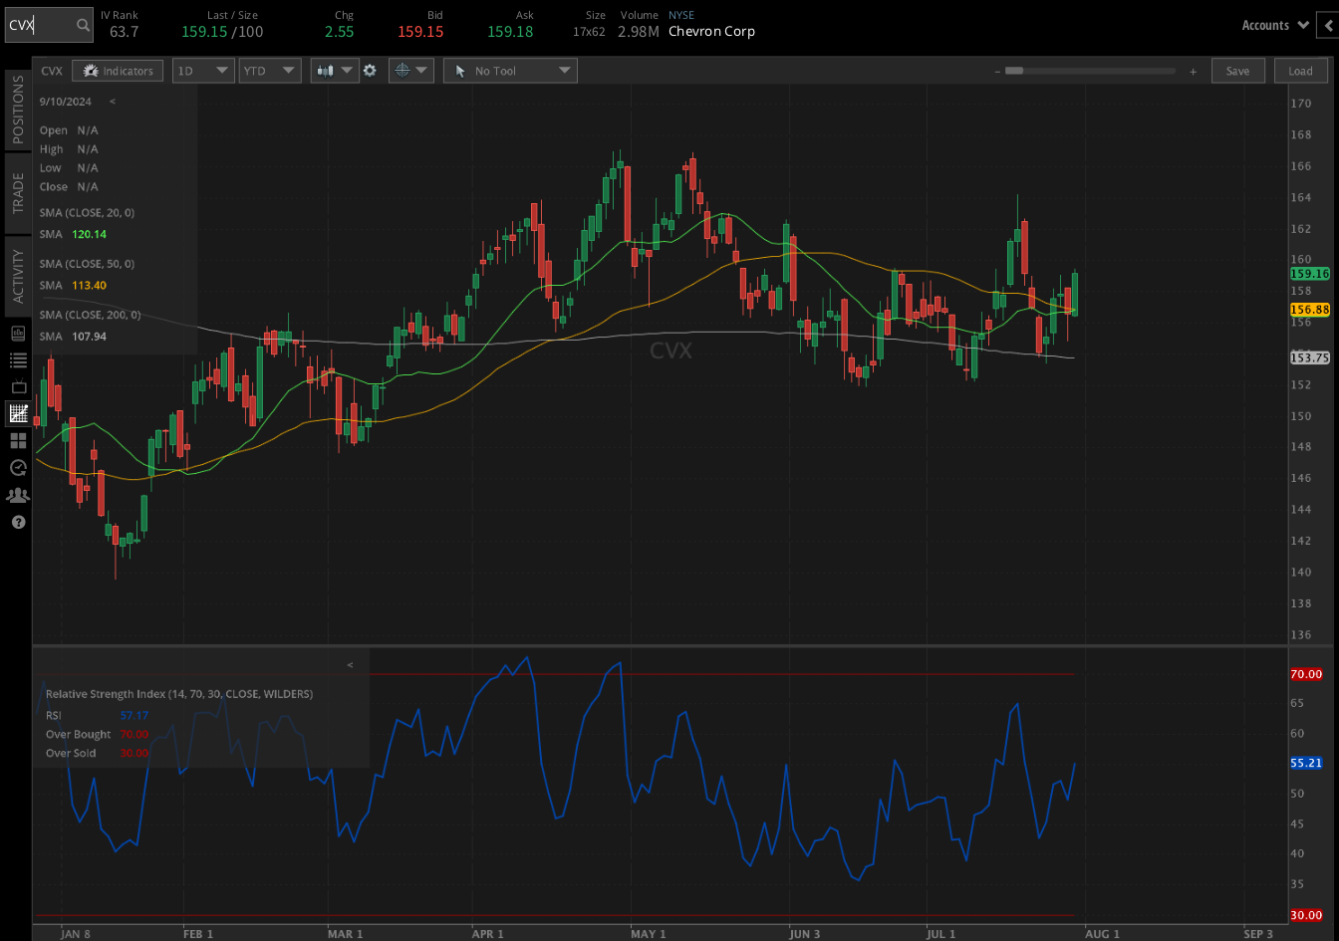Open the four-square dashboard icon in sidebar

point(18,440)
